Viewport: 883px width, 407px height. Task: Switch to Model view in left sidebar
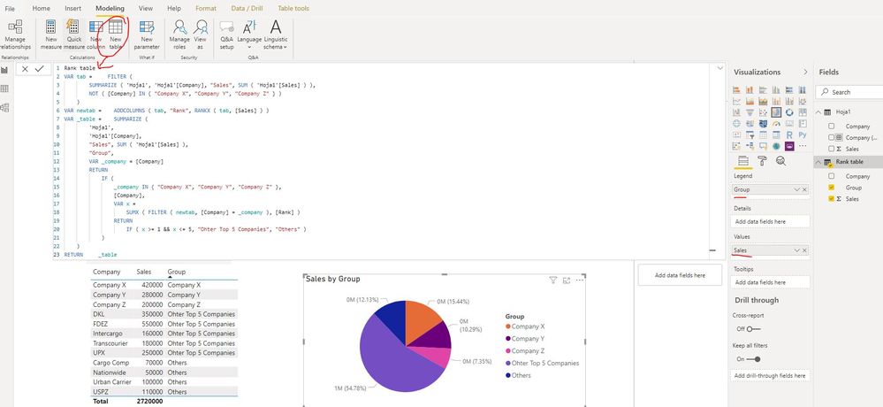(4, 108)
